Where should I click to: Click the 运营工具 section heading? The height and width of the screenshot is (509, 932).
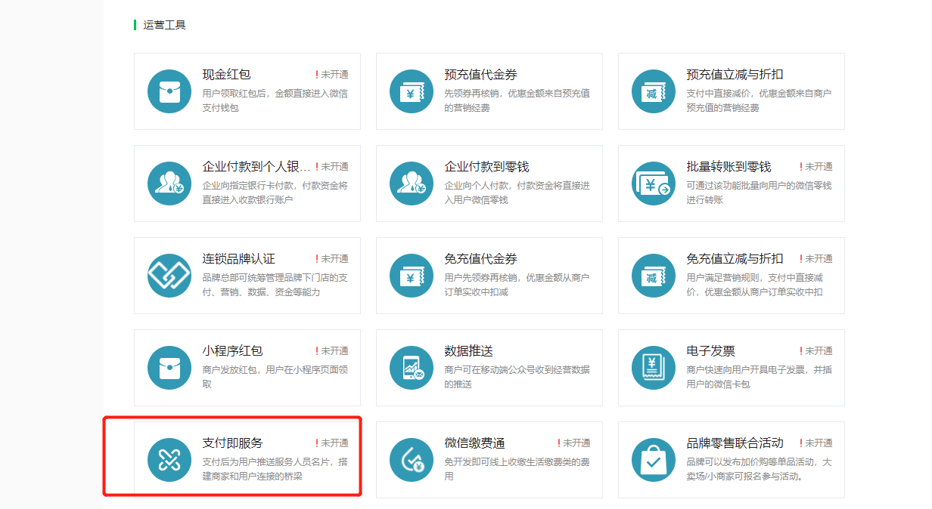coord(164,25)
